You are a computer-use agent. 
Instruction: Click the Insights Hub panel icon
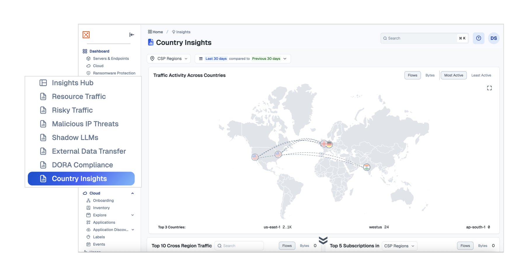pos(43,83)
